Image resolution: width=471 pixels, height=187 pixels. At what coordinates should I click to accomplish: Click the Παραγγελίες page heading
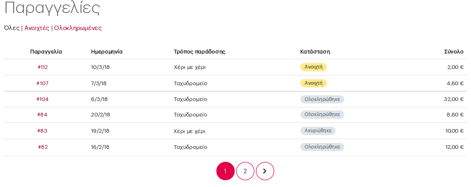52,8
